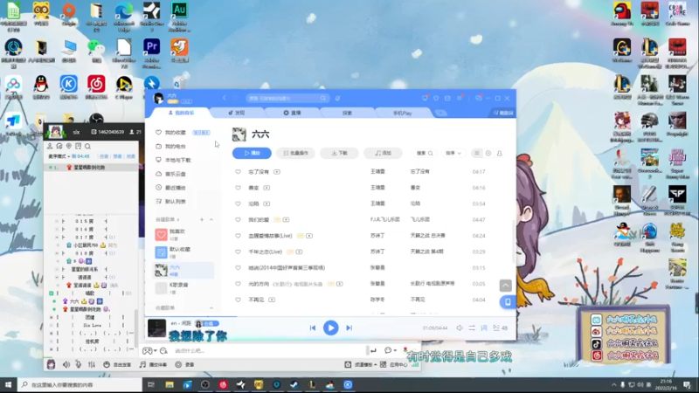Click the volume speaker icon in music player
Viewport: 699px width, 393px height.
(x=460, y=328)
